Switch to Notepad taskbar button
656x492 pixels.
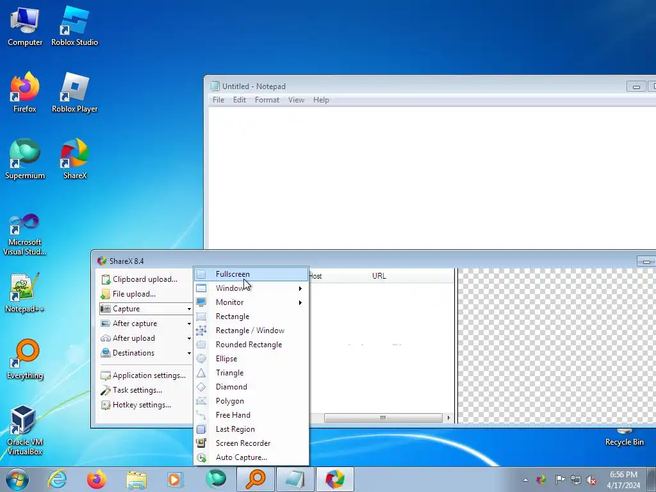[295, 479]
